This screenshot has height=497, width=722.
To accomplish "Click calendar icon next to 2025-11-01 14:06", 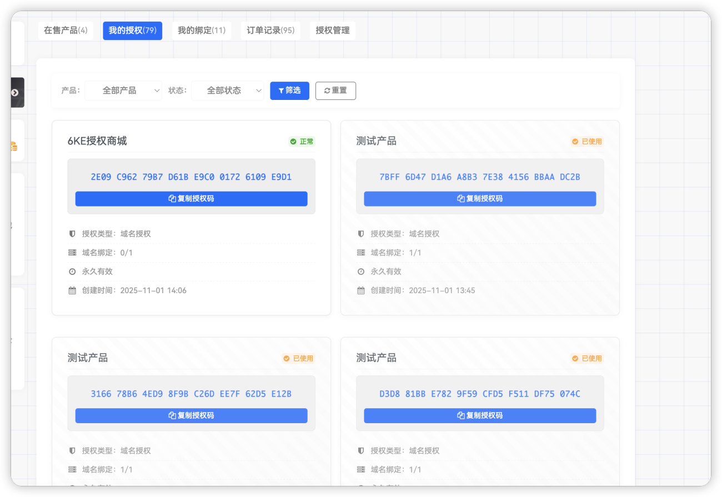I will [72, 290].
